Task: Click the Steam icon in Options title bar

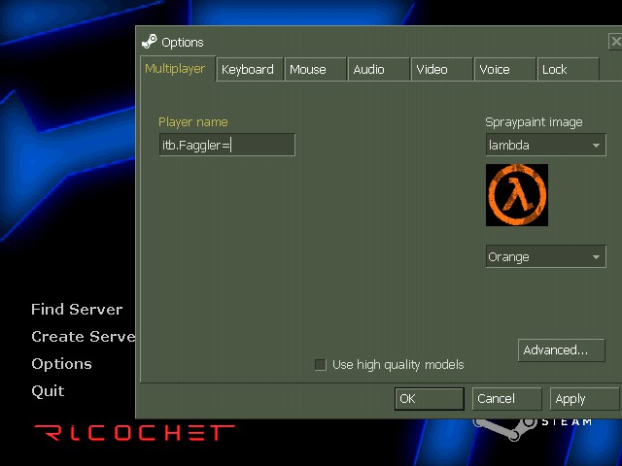Action: coord(150,42)
